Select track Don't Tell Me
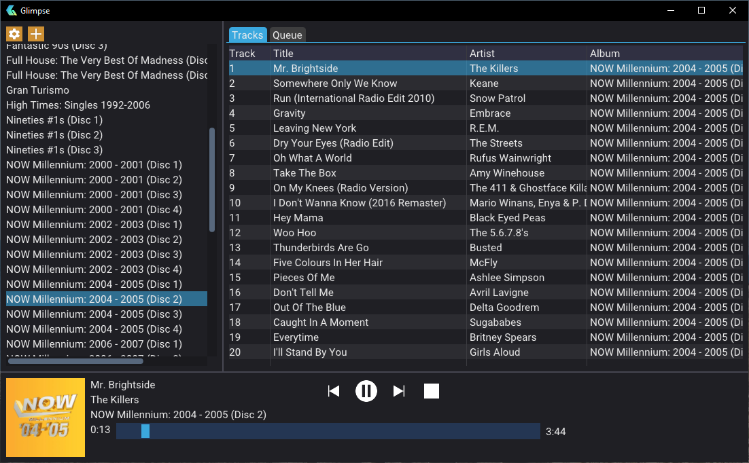 click(486, 293)
